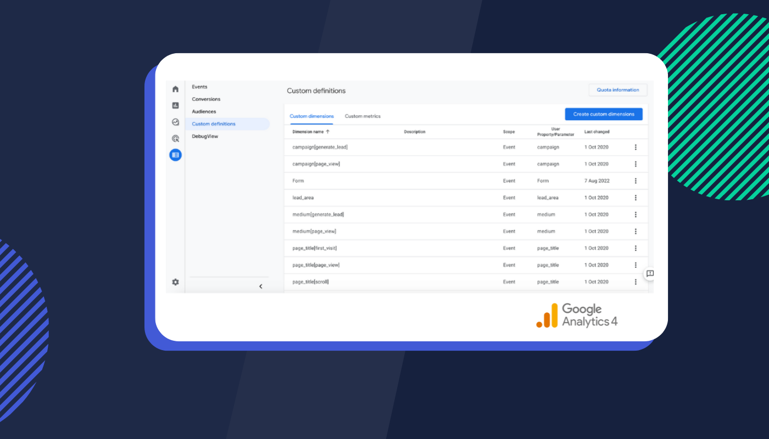Viewport: 769px width, 439px height.
Task: Open the Advertising icon in sidebar
Action: click(175, 139)
